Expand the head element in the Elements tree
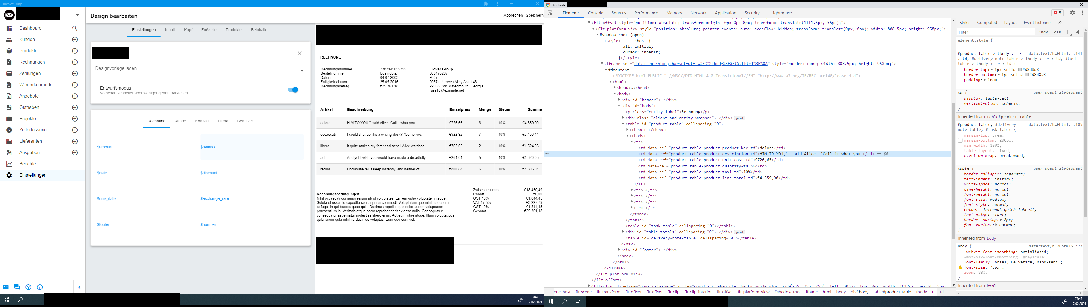 point(615,88)
